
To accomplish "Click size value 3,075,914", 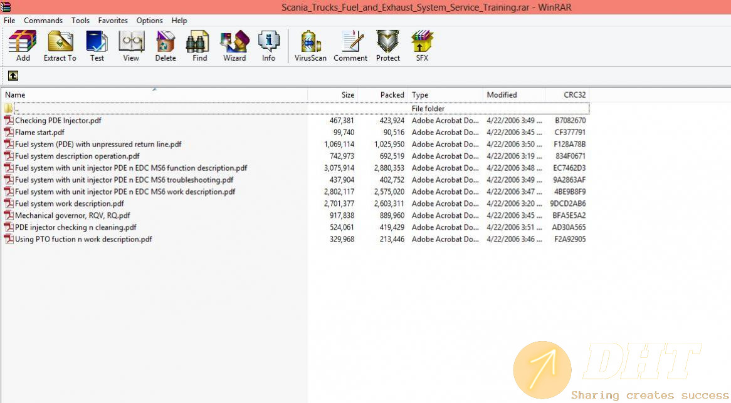I will [x=339, y=168].
